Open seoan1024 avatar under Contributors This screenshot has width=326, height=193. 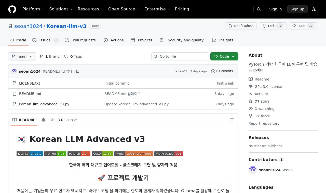pyautogui.click(x=253, y=170)
